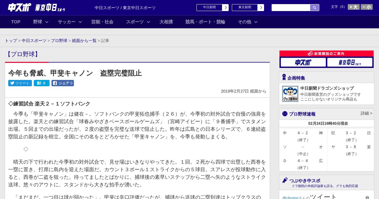The width and height of the screenshot is (379, 199).
Task: Click the 中スポ subscription banner button
Action: (x=303, y=62)
